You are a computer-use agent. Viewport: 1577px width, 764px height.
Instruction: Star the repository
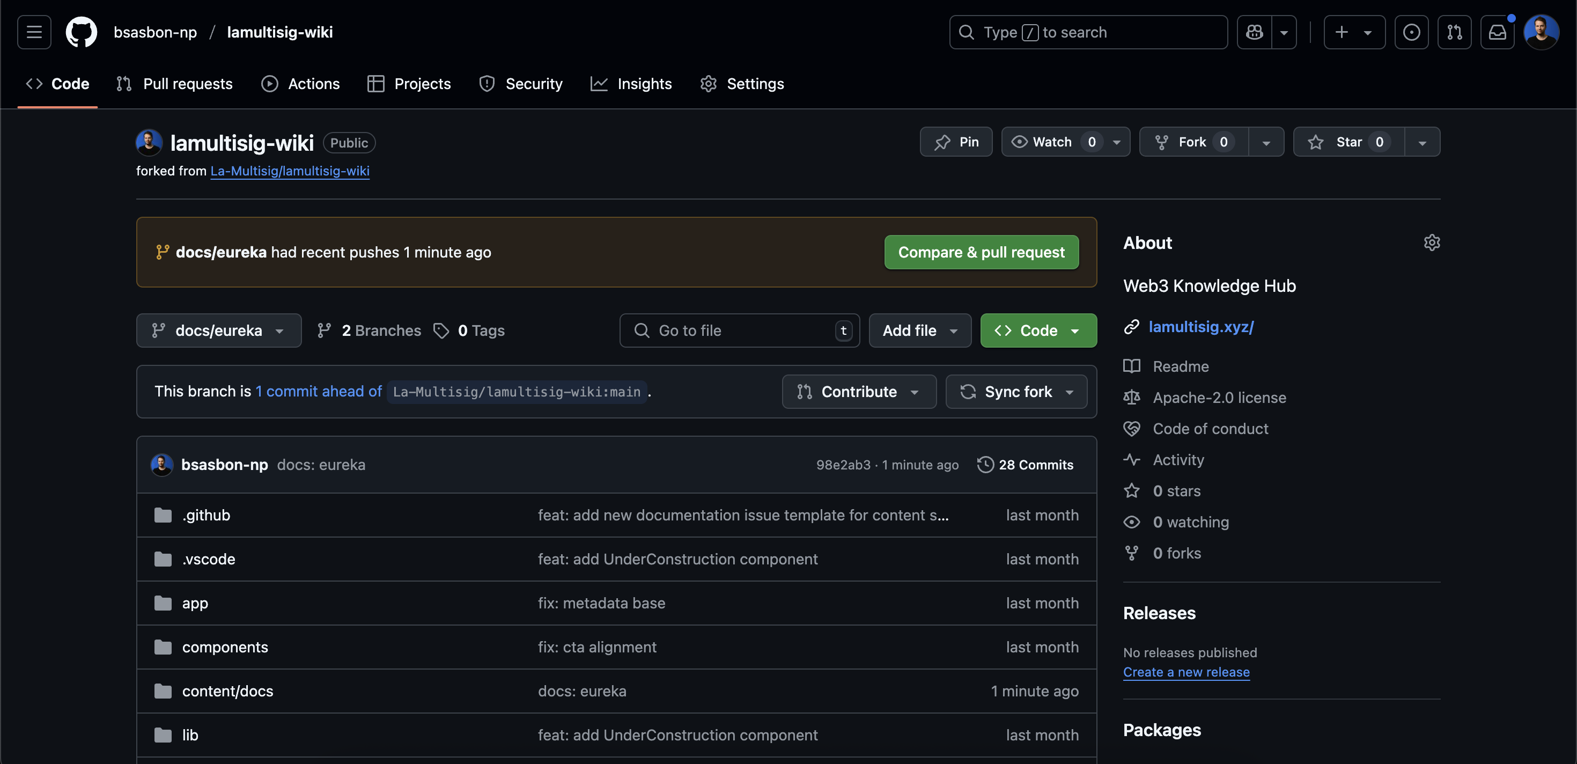1348,142
